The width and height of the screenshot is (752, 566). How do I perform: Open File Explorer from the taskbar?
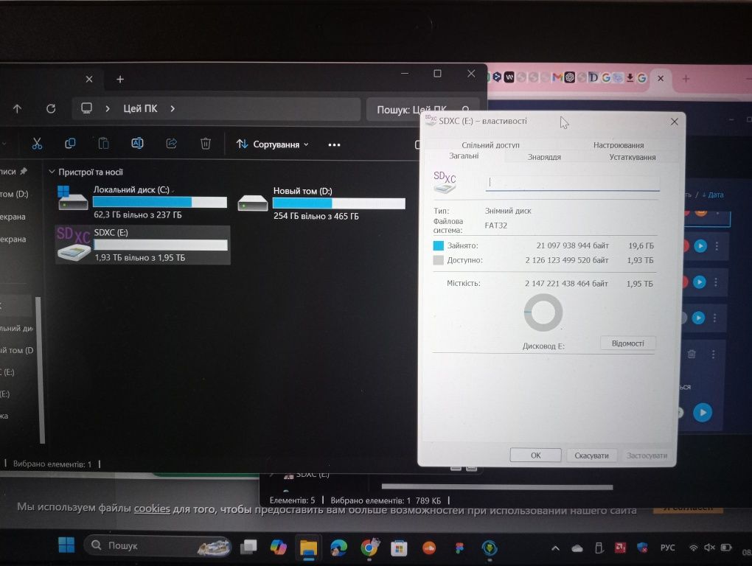pos(308,548)
